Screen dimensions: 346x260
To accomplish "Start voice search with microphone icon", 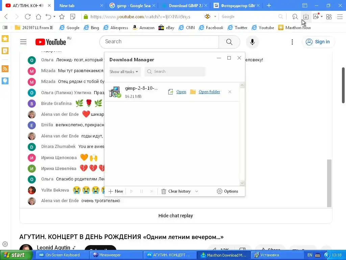I will [x=252, y=42].
